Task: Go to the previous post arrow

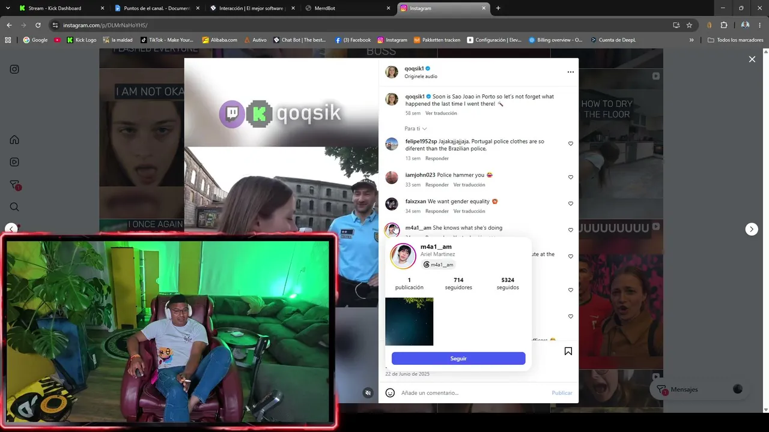Action: pos(11,229)
